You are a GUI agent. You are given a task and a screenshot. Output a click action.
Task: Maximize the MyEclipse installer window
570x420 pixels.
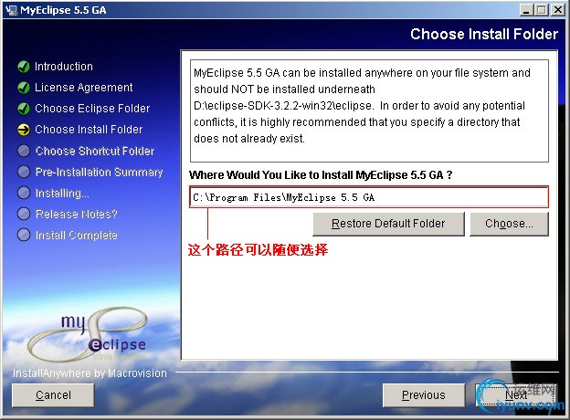coord(542,10)
